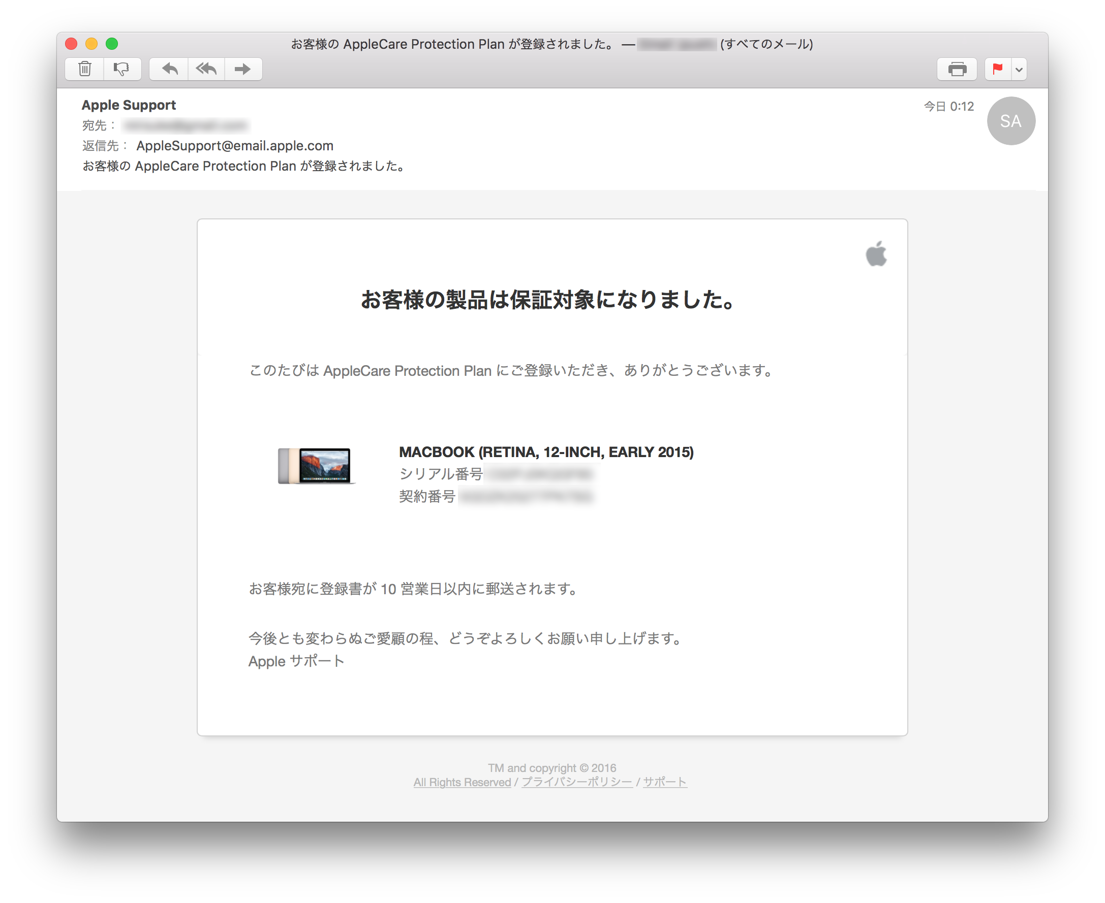
Task: Select the sender name Apple Support
Action: click(x=128, y=105)
